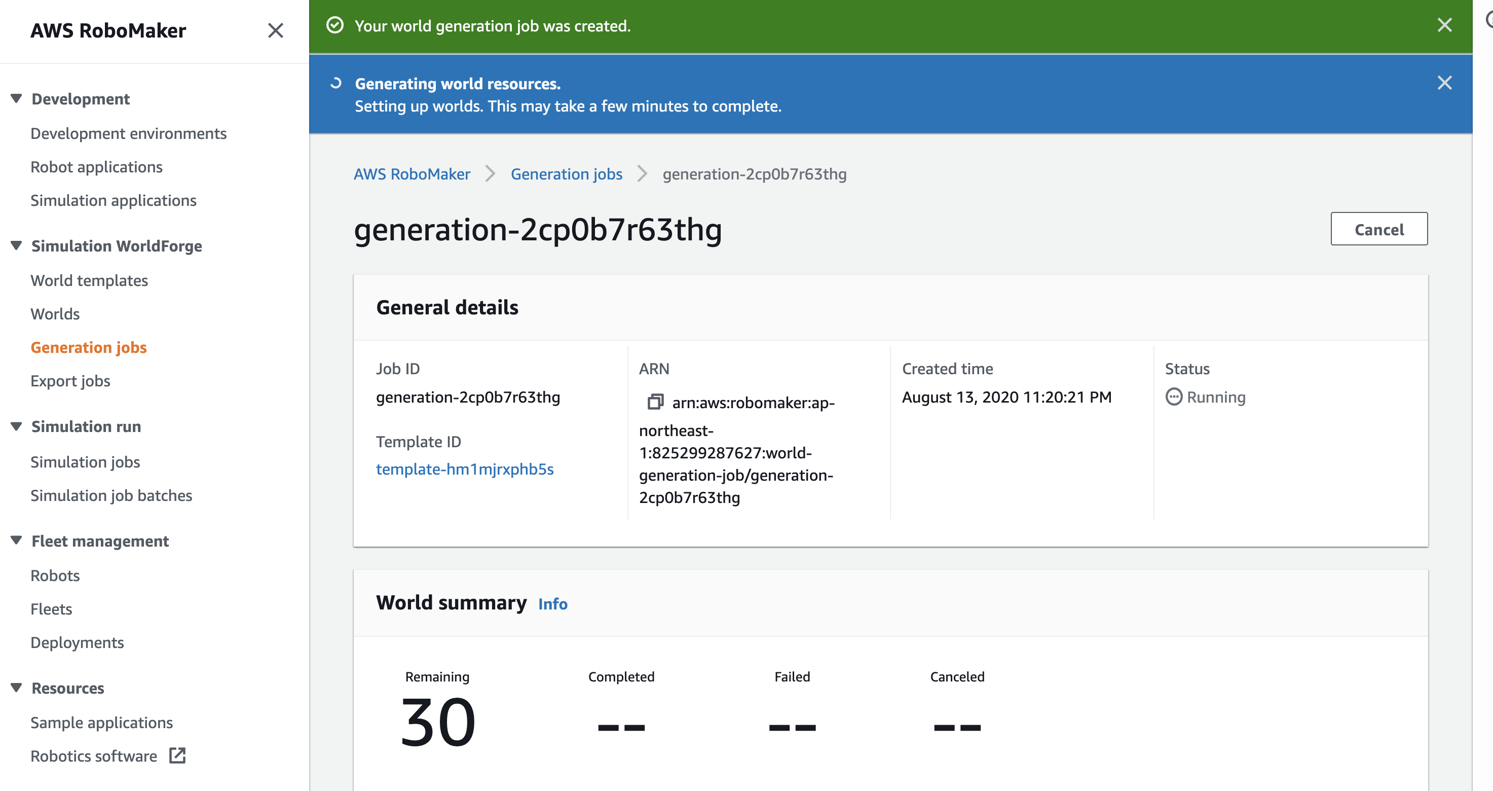
Task: Click the loading spinner in blue banner
Action: [x=335, y=84]
